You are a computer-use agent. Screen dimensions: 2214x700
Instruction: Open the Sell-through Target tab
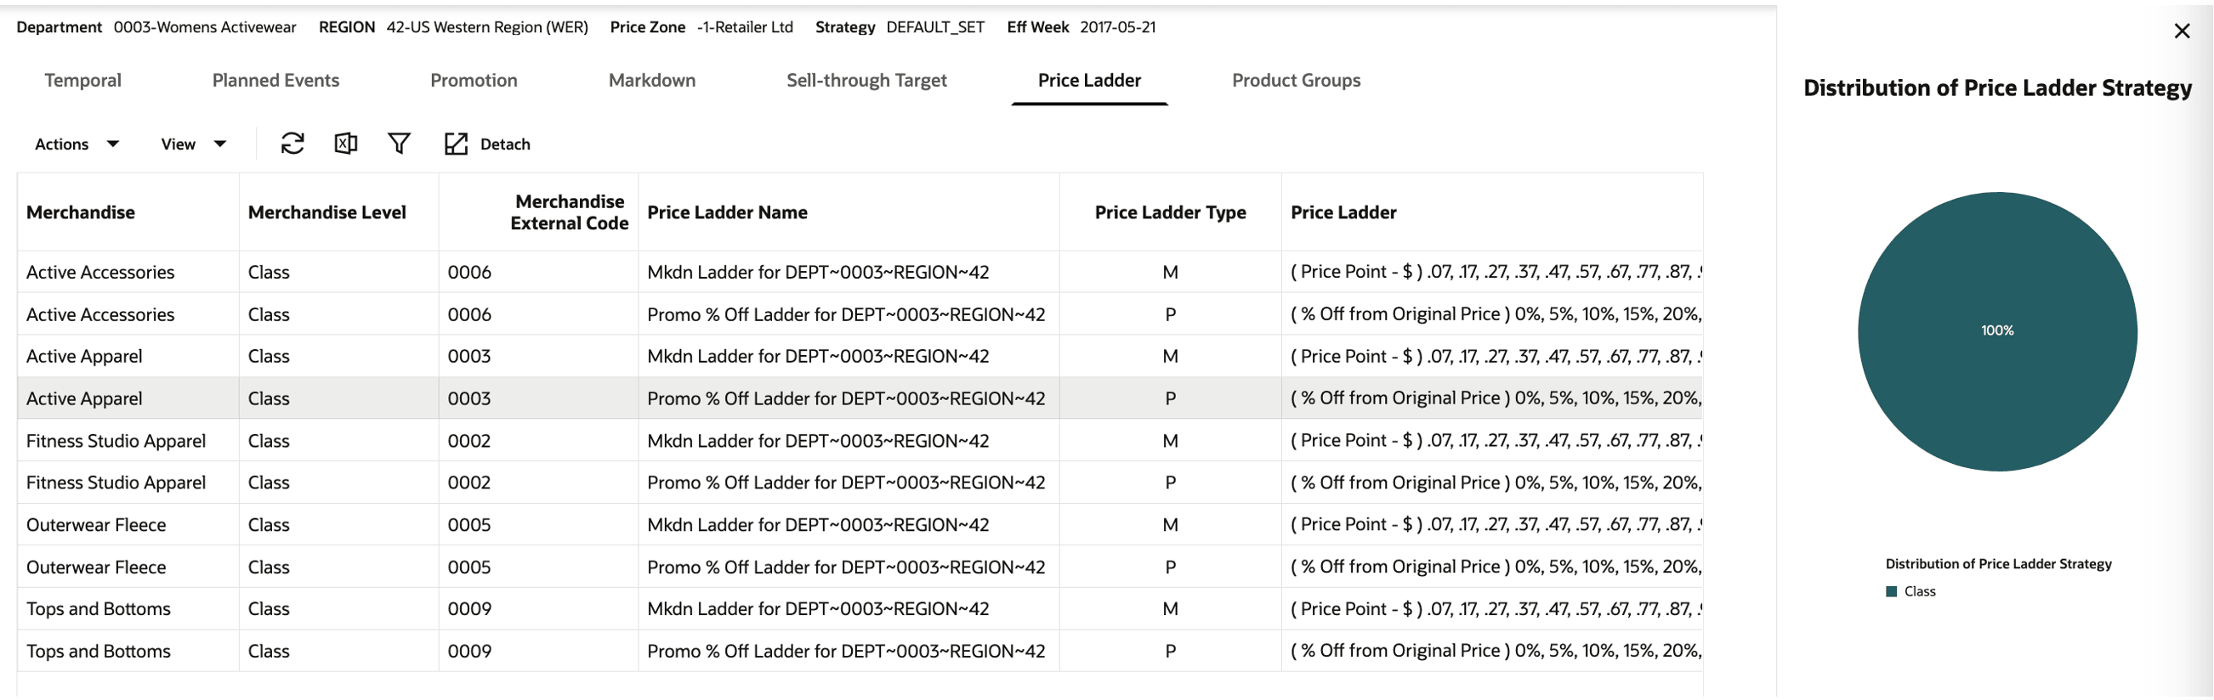(x=866, y=80)
